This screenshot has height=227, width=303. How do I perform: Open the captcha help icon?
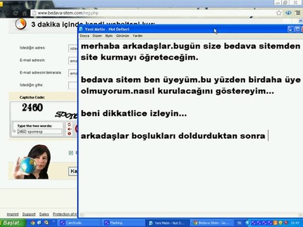[69, 134]
